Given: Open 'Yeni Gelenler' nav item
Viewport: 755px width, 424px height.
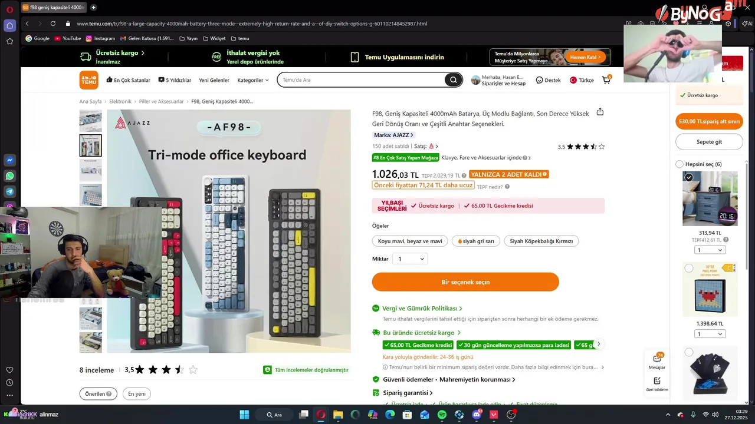Looking at the screenshot, I should coord(214,80).
